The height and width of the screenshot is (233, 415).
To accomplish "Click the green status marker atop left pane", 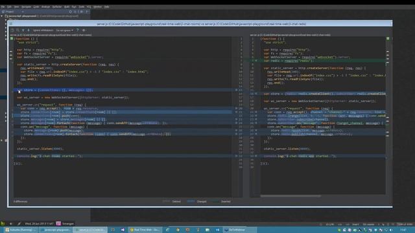I will coord(12,39).
